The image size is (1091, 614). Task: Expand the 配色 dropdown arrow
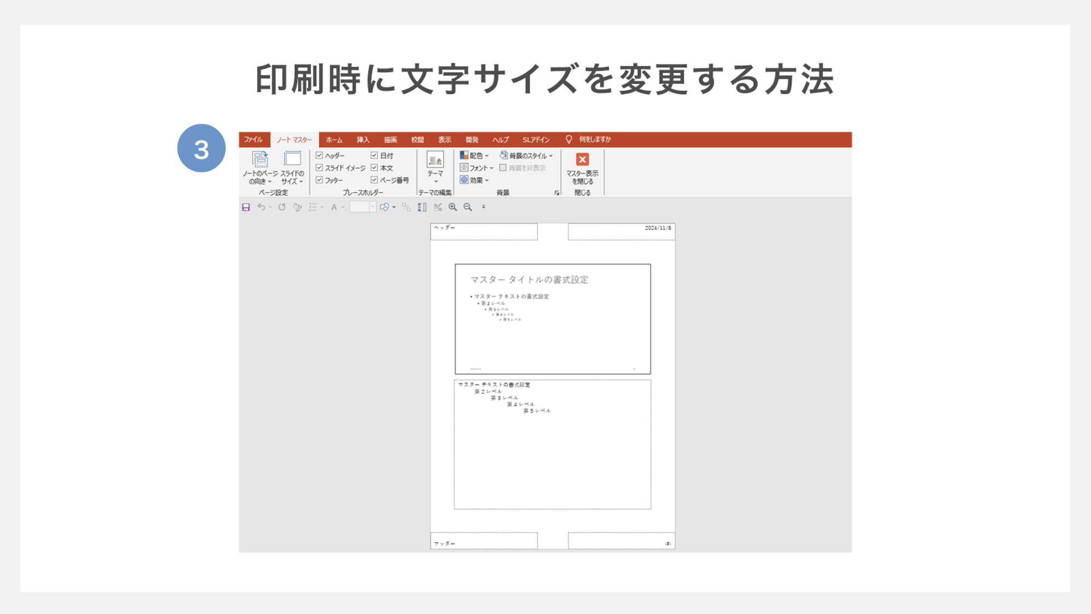(x=487, y=156)
